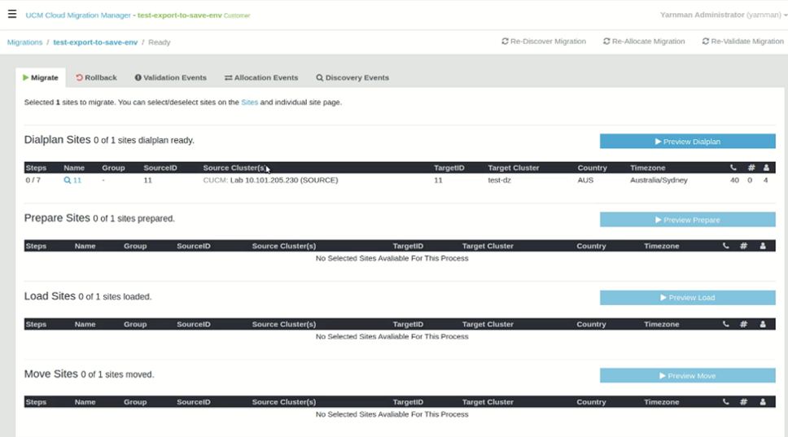This screenshot has width=788, height=437.
Task: Click hash icon in Prepare Sites header
Action: pyautogui.click(x=743, y=246)
